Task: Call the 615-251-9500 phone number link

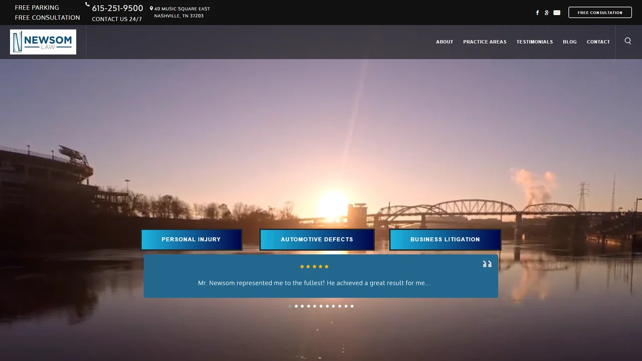Action: click(x=117, y=9)
